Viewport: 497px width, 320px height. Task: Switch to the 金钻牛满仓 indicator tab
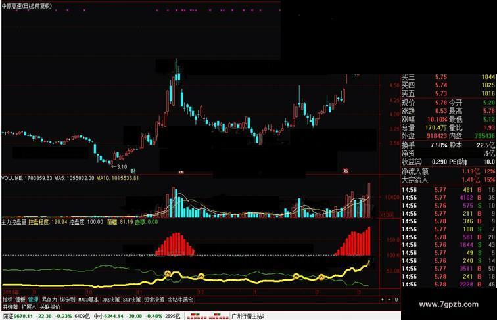click(x=180, y=300)
